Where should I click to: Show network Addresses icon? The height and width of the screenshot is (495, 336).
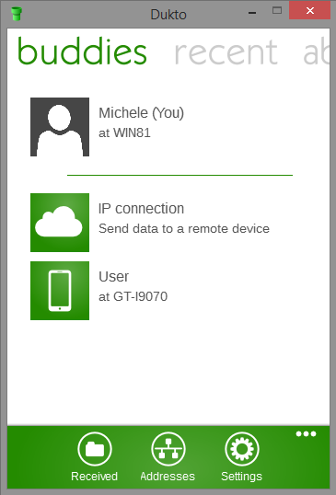[168, 449]
